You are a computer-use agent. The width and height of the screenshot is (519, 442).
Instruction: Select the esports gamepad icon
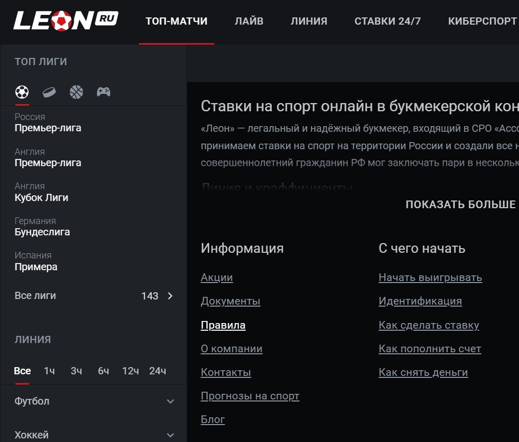(104, 92)
